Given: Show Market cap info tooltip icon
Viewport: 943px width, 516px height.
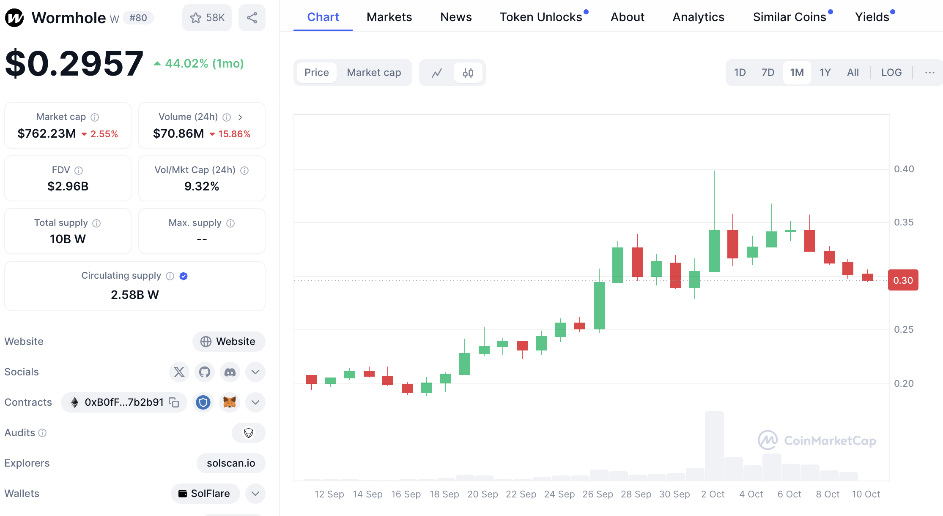Looking at the screenshot, I should pyautogui.click(x=95, y=117).
